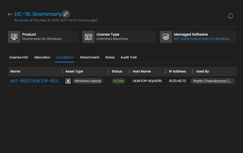Select IP address 10.20.40.73 cell

(x=177, y=81)
